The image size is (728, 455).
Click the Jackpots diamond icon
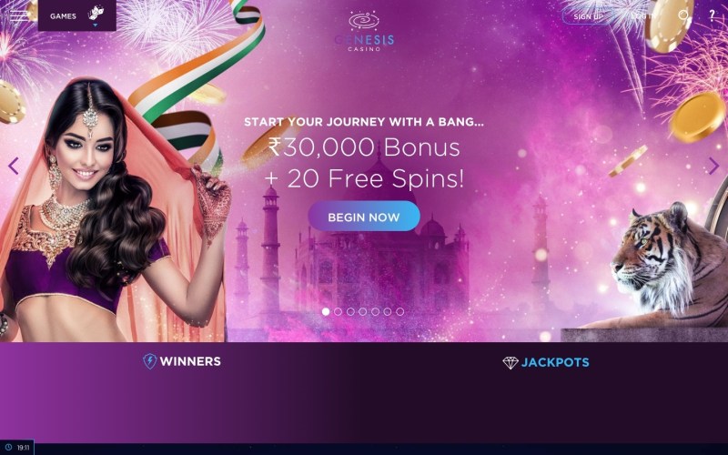510,362
